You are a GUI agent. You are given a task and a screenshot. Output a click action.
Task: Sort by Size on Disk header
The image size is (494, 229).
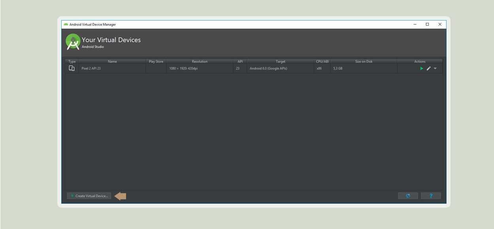tap(364, 61)
